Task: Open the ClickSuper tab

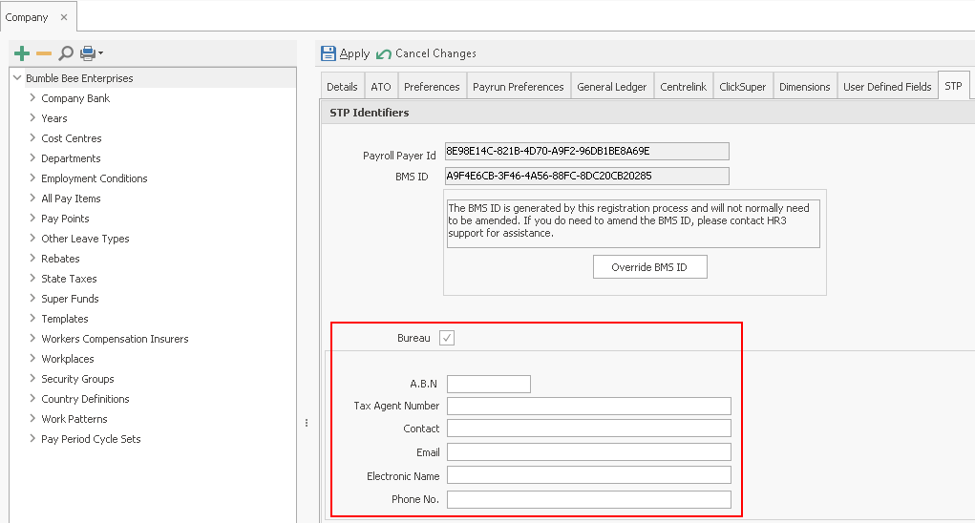Action: tap(742, 87)
